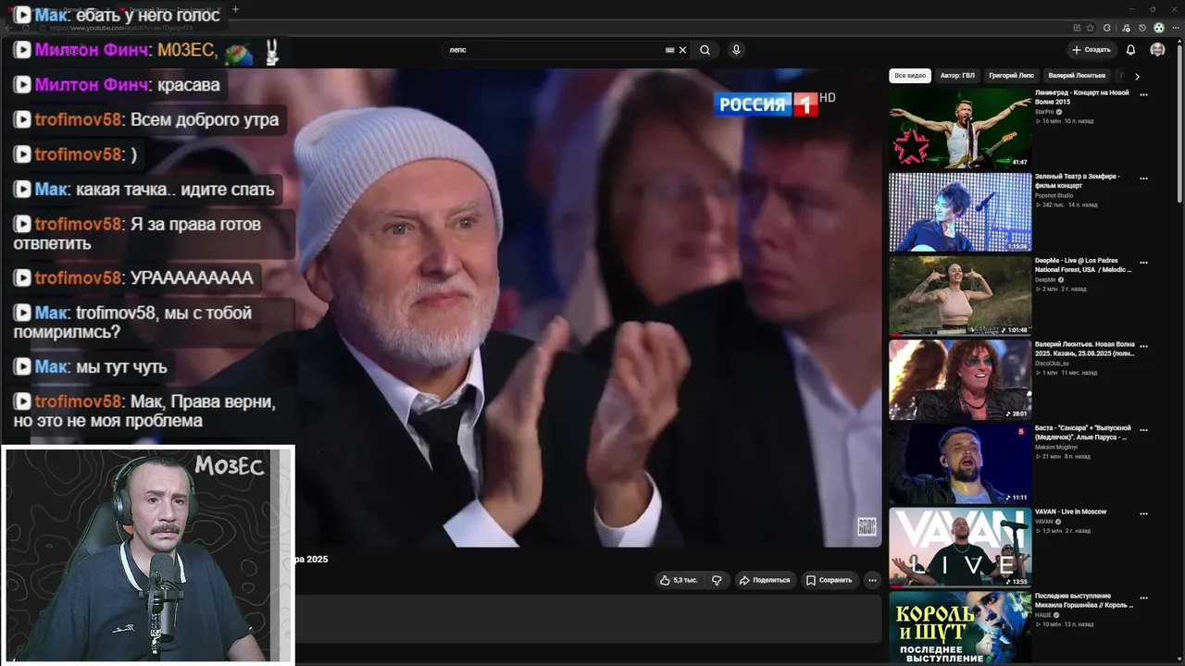Open options for VAVAN Live in Moscow video

click(x=1143, y=513)
